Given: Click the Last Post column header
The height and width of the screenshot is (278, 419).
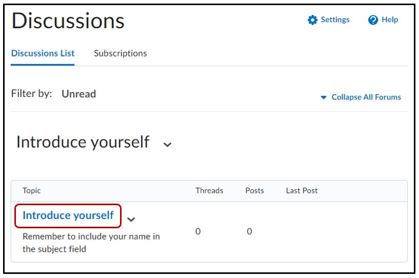Looking at the screenshot, I should pyautogui.click(x=302, y=190).
